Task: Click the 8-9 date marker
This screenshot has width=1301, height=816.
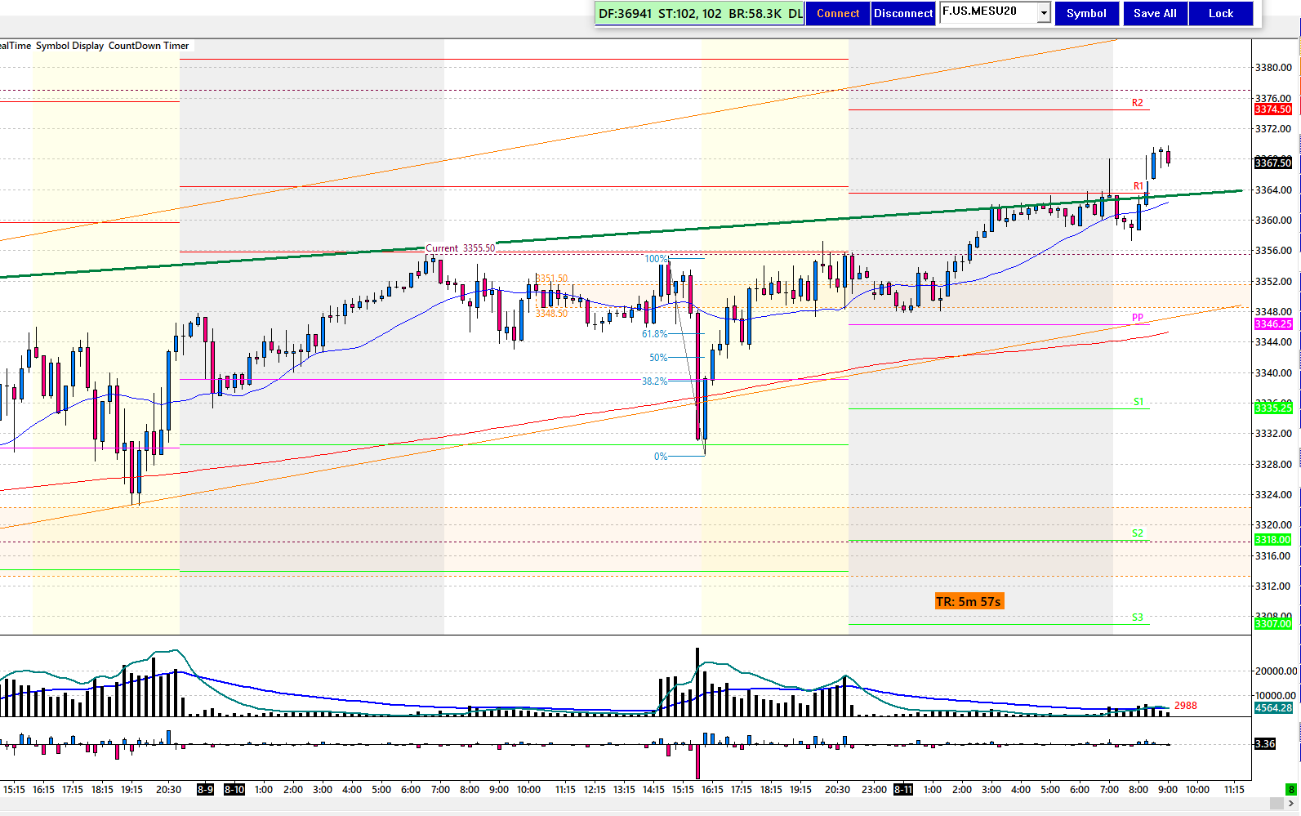Action: (x=206, y=789)
